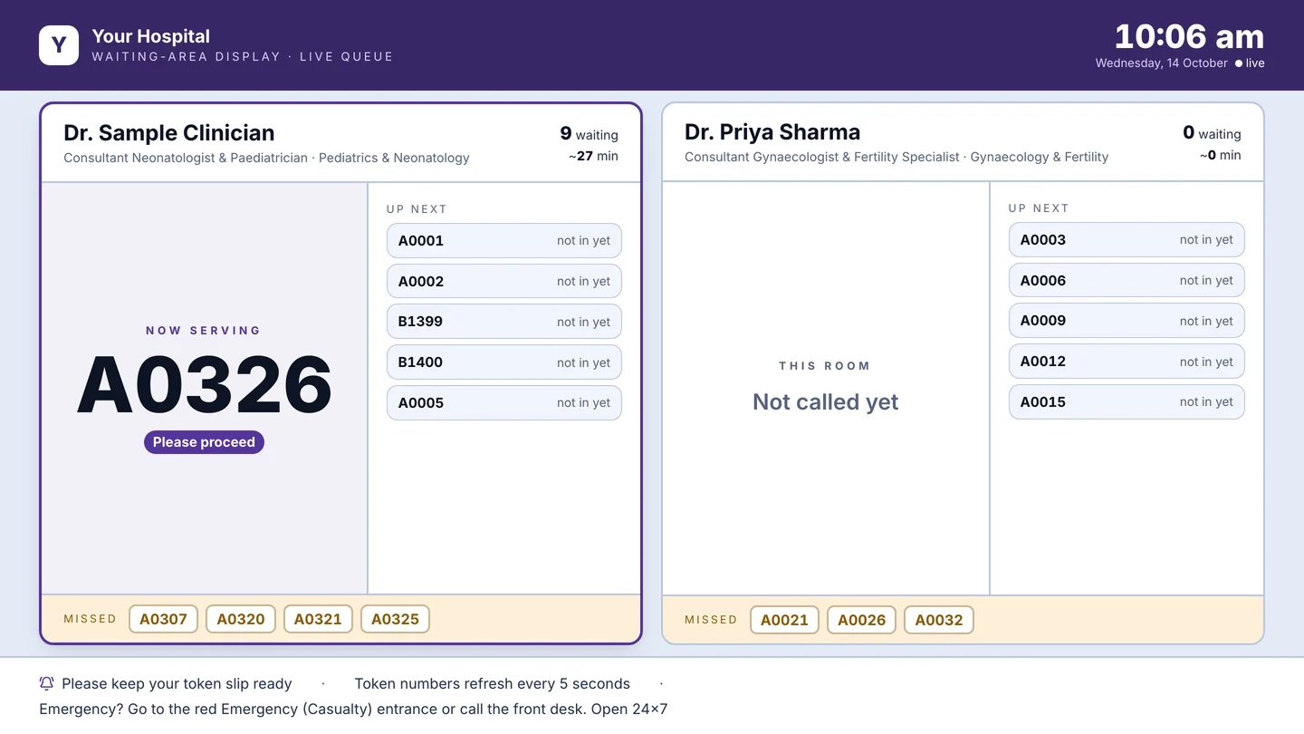Click the A0006 queue row
Image resolution: width=1304 pixels, height=734 pixels.
tap(1127, 280)
